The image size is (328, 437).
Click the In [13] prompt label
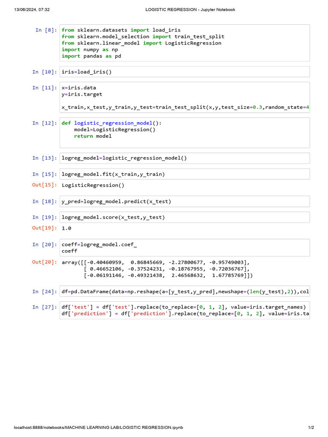(44, 158)
